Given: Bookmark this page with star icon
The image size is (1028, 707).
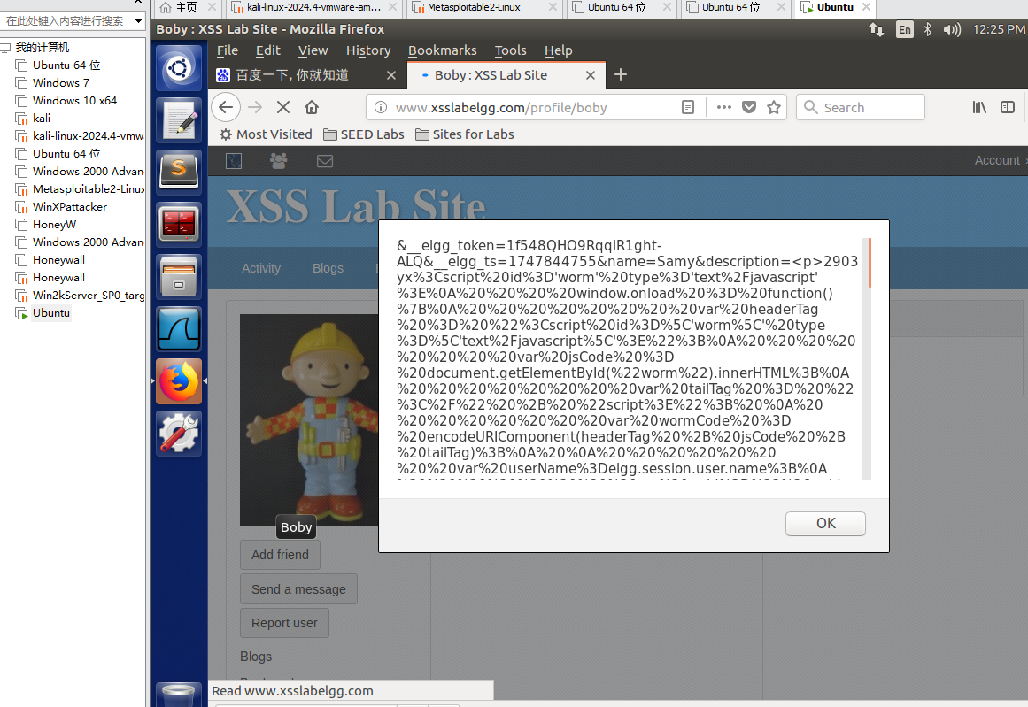Looking at the screenshot, I should [x=774, y=107].
